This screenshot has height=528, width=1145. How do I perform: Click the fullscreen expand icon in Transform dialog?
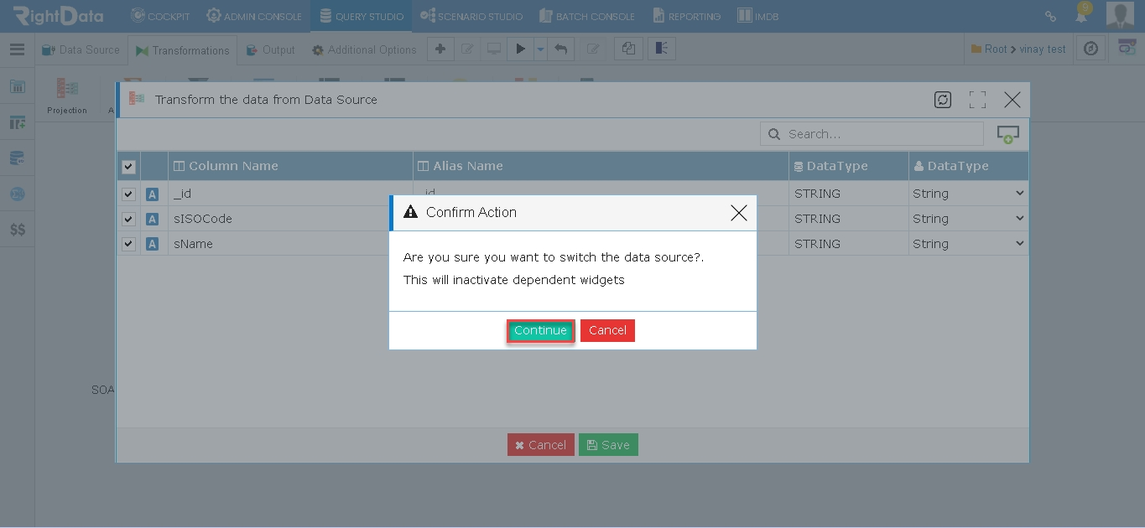[x=977, y=100]
